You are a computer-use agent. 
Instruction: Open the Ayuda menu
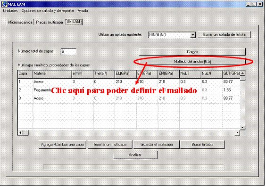click(83, 11)
